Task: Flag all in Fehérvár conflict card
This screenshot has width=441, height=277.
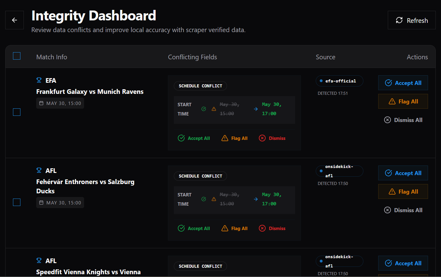Action: coord(234,228)
